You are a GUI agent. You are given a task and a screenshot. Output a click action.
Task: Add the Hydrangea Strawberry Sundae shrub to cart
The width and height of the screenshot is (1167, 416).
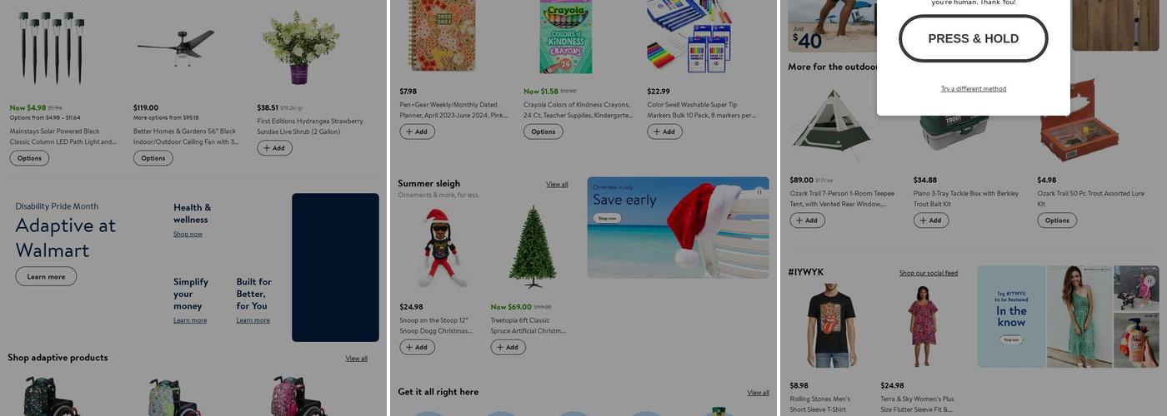click(x=274, y=148)
